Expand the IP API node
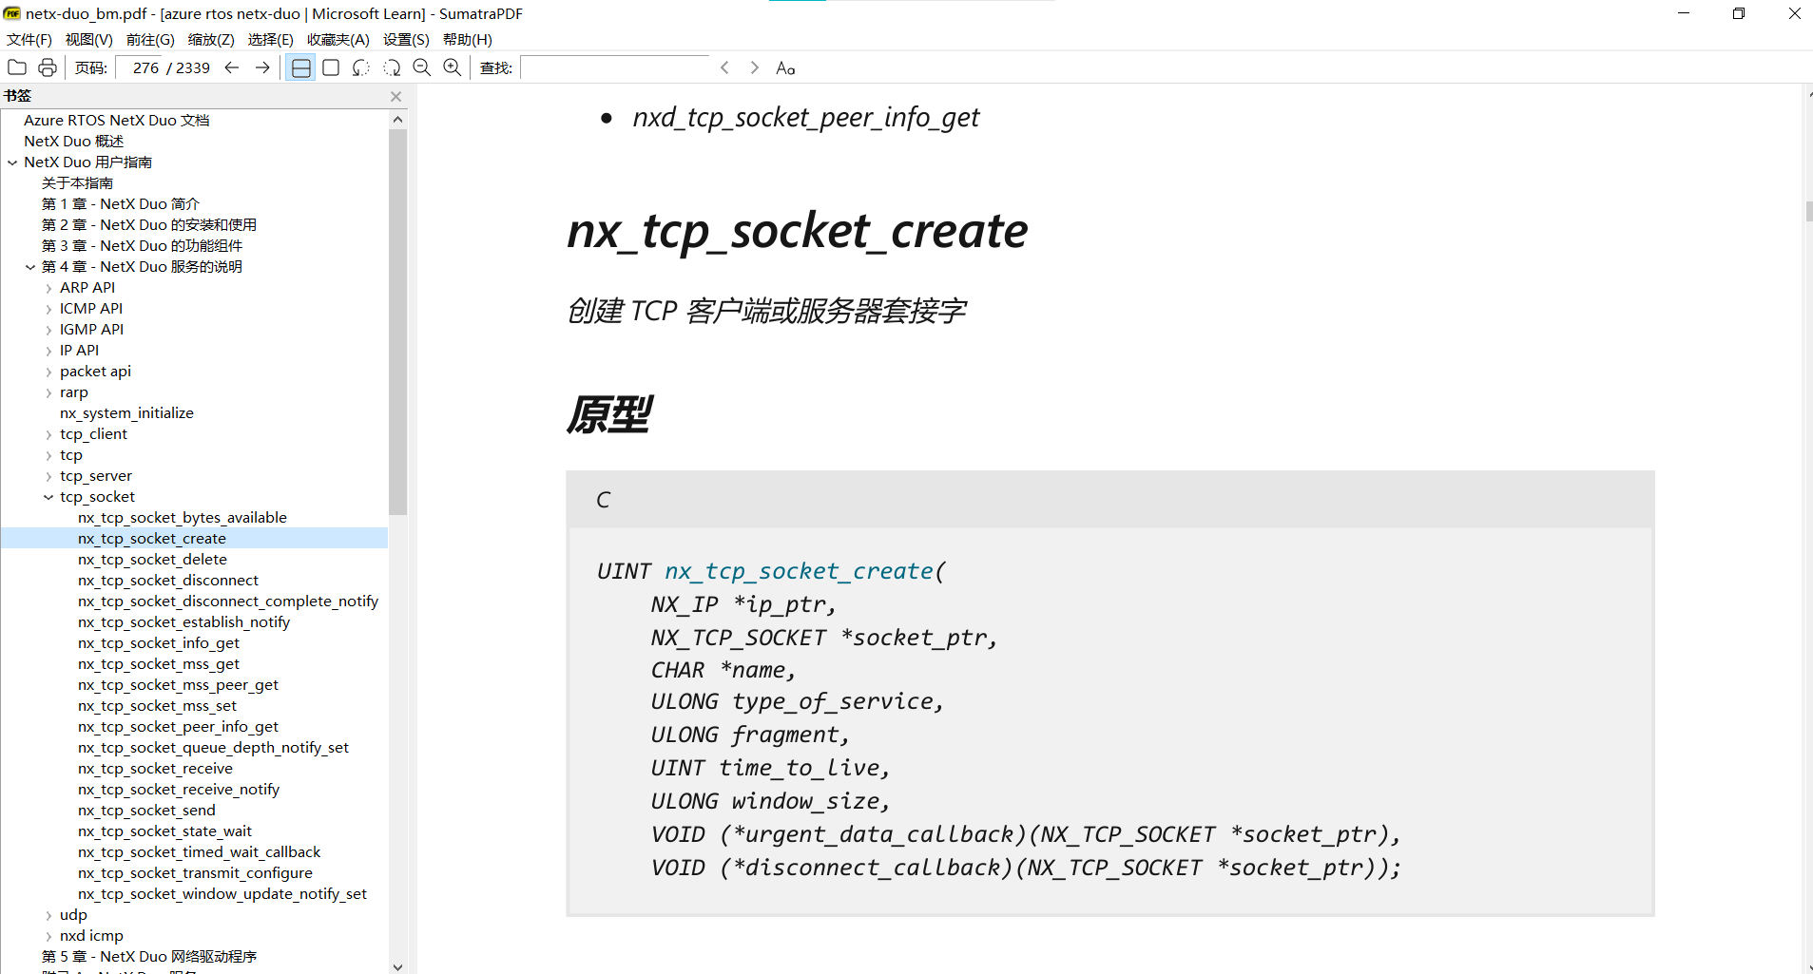1813x974 pixels. (48, 351)
